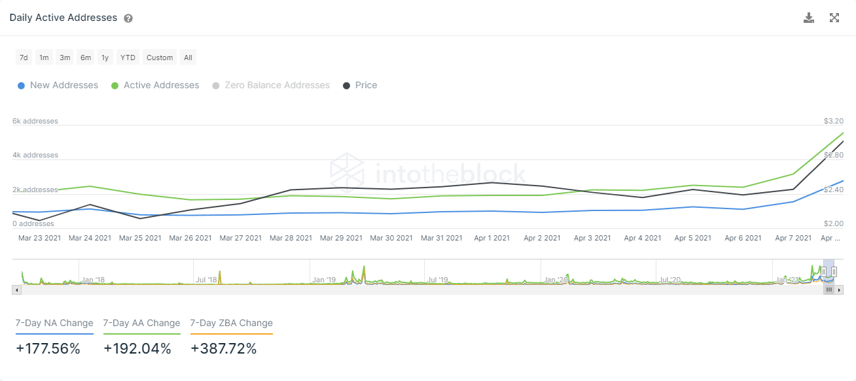The width and height of the screenshot is (856, 381).
Task: Select the 7d time range
Action: pyautogui.click(x=24, y=58)
